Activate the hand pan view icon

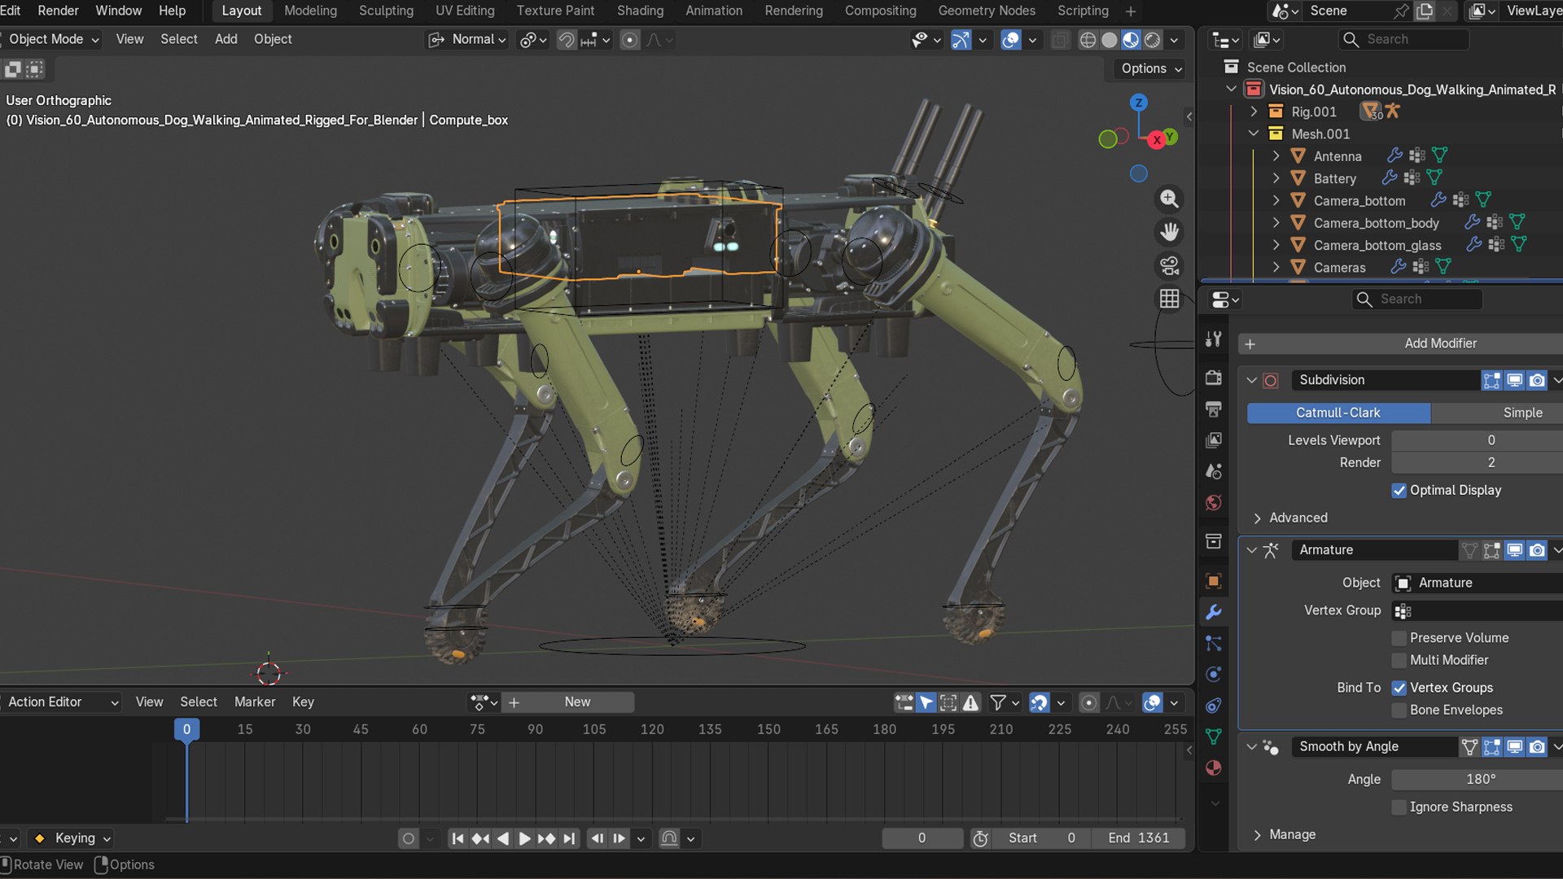coord(1169,232)
